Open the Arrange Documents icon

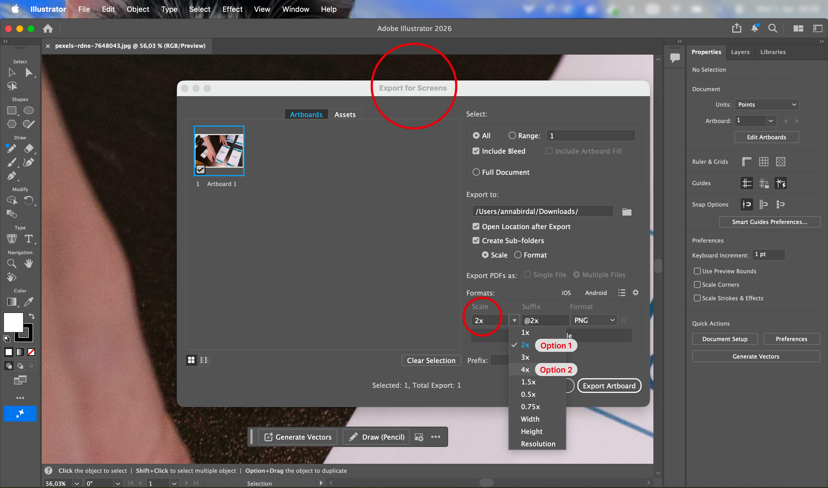tap(798, 29)
